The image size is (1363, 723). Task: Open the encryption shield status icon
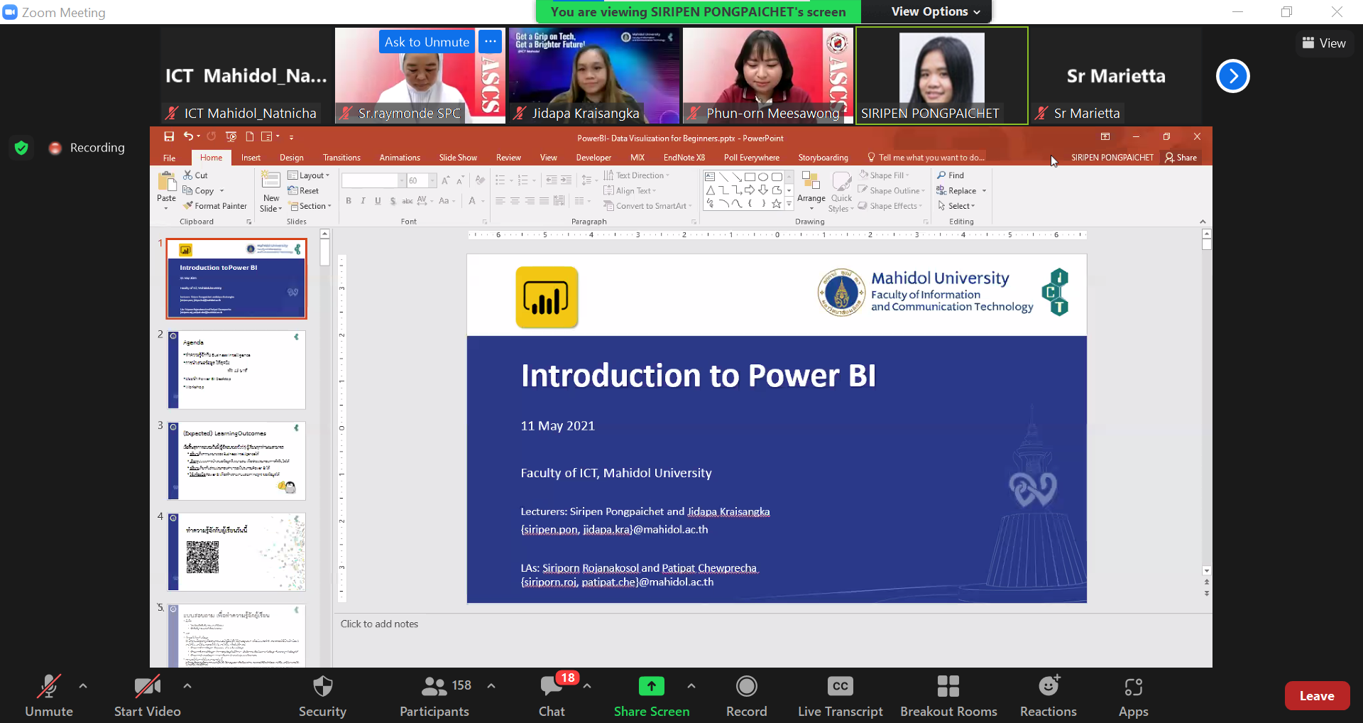click(21, 148)
